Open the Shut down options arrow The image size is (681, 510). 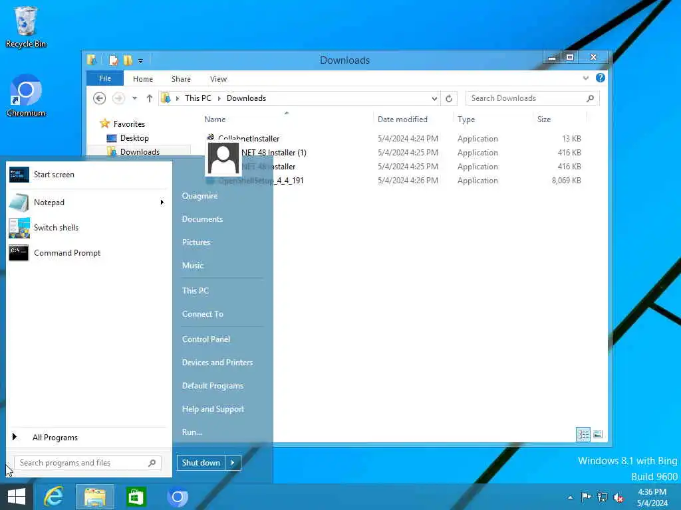point(233,463)
